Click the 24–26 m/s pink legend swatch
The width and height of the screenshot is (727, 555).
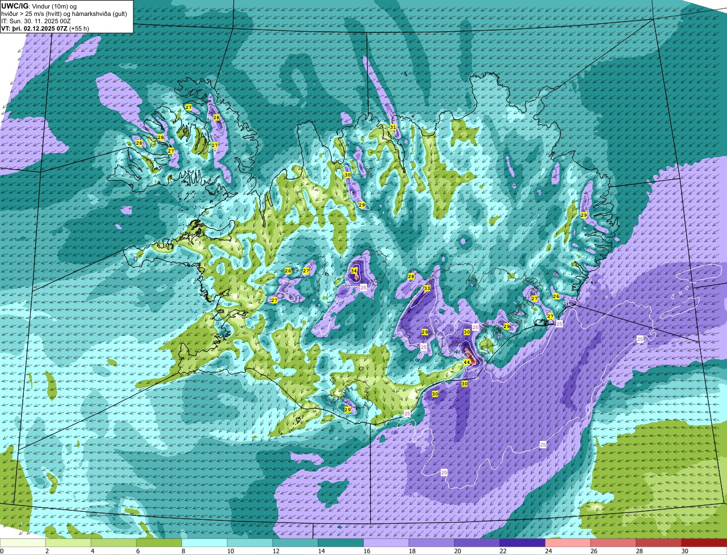(x=568, y=543)
